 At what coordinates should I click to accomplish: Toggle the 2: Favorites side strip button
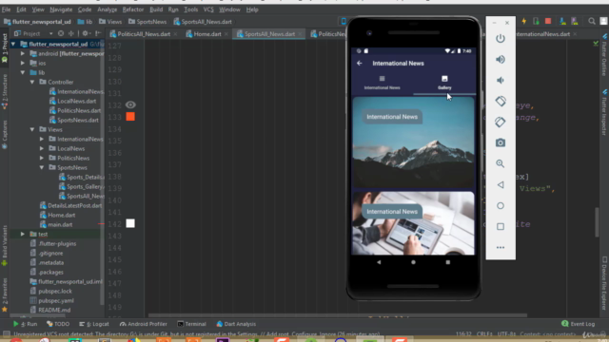(5, 294)
